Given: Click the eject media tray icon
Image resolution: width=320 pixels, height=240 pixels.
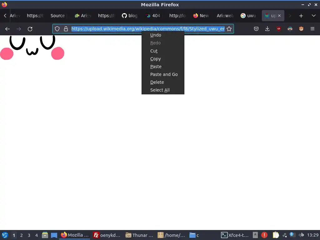Looking at the screenshot, I should 255,235.
